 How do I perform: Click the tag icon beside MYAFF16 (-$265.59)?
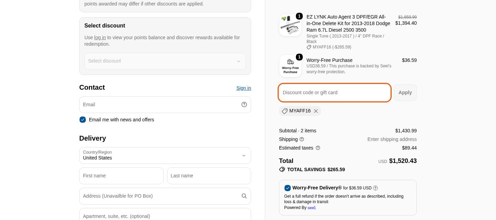(x=309, y=47)
